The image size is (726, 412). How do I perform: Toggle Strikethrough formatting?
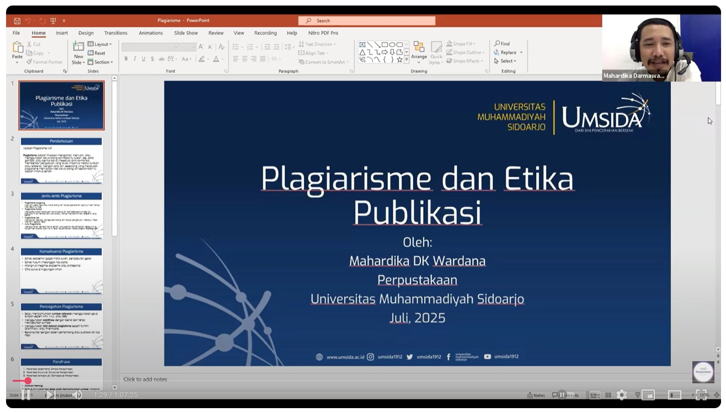162,59
